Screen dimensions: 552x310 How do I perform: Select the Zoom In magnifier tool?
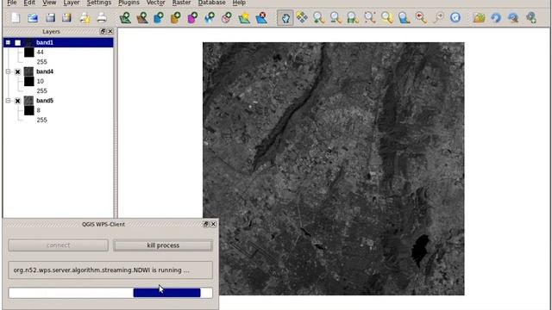click(318, 17)
